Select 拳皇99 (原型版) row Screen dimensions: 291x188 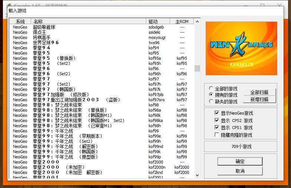pos(102,157)
